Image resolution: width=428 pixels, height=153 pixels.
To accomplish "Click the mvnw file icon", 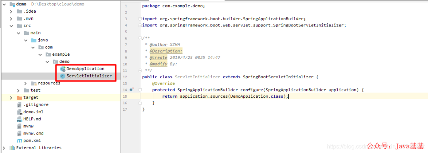I will (19, 127).
